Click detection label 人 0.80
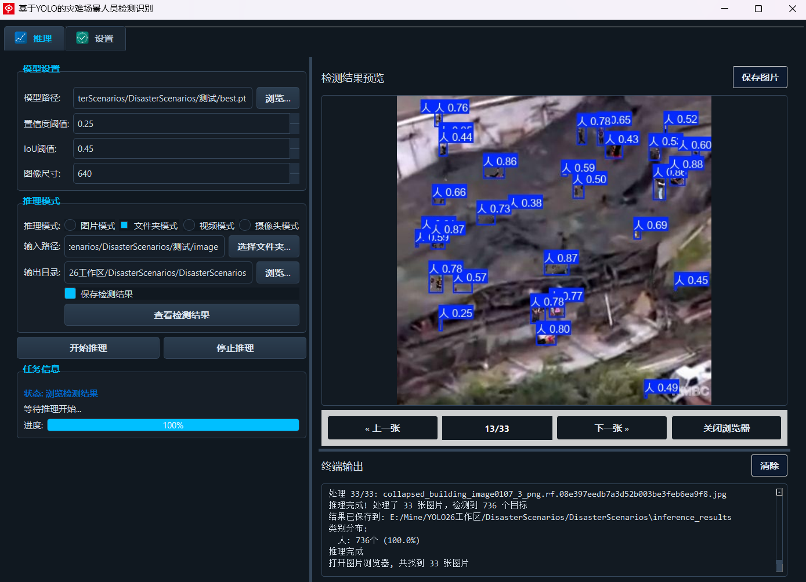806x582 pixels. point(554,329)
